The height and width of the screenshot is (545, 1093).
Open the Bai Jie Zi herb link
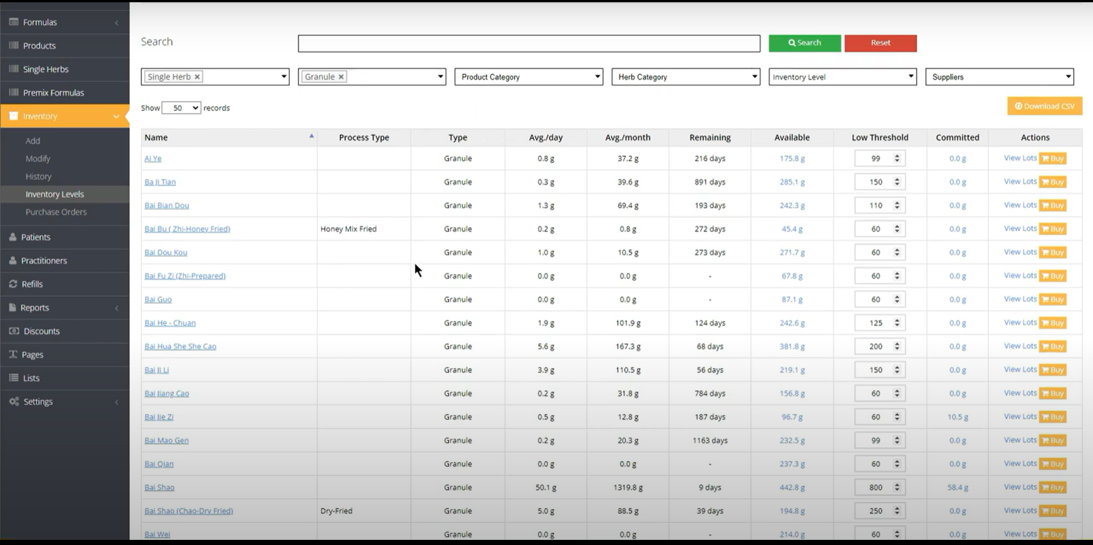click(159, 417)
